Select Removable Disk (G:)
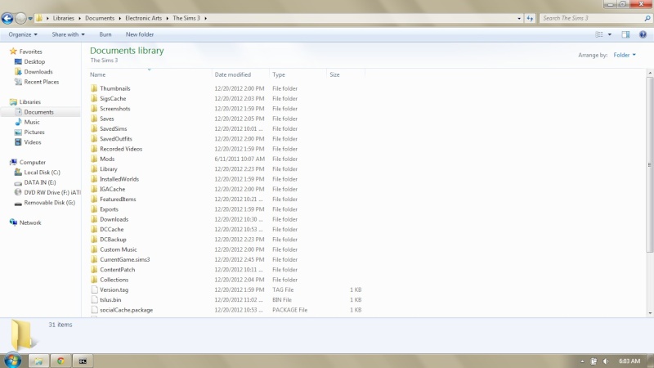 [45, 202]
